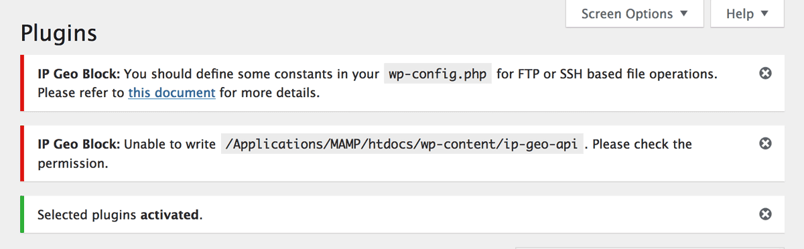Screen dimensions: 804x249
Task: Click the arrow beside Screen Options
Action: pyautogui.click(x=683, y=14)
